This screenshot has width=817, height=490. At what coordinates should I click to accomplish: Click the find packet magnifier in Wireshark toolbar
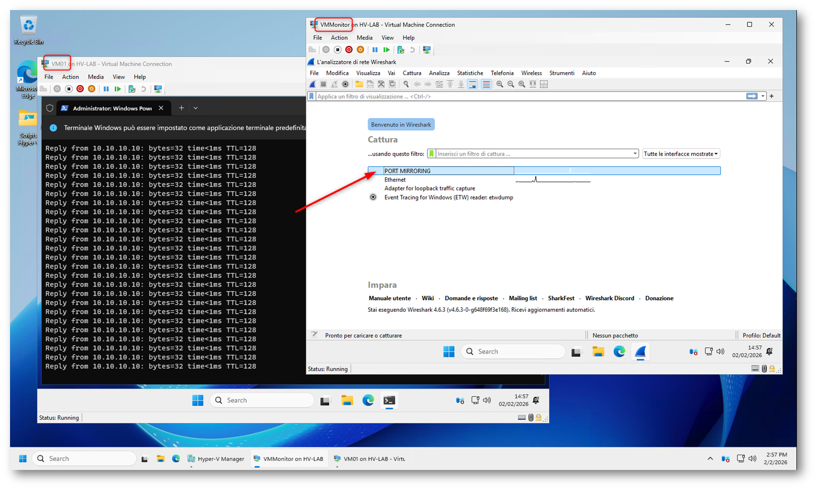(x=406, y=85)
